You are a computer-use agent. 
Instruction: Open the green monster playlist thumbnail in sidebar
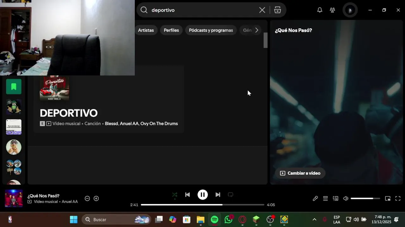click(x=14, y=107)
